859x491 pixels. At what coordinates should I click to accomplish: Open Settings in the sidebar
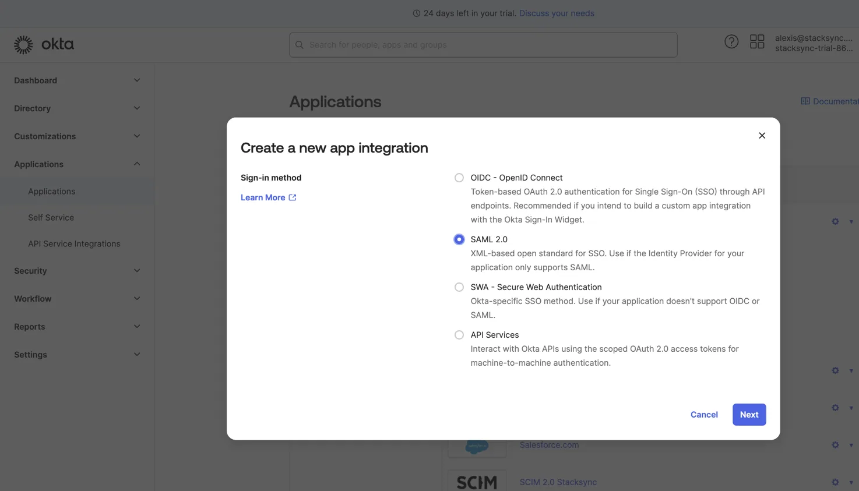point(30,355)
